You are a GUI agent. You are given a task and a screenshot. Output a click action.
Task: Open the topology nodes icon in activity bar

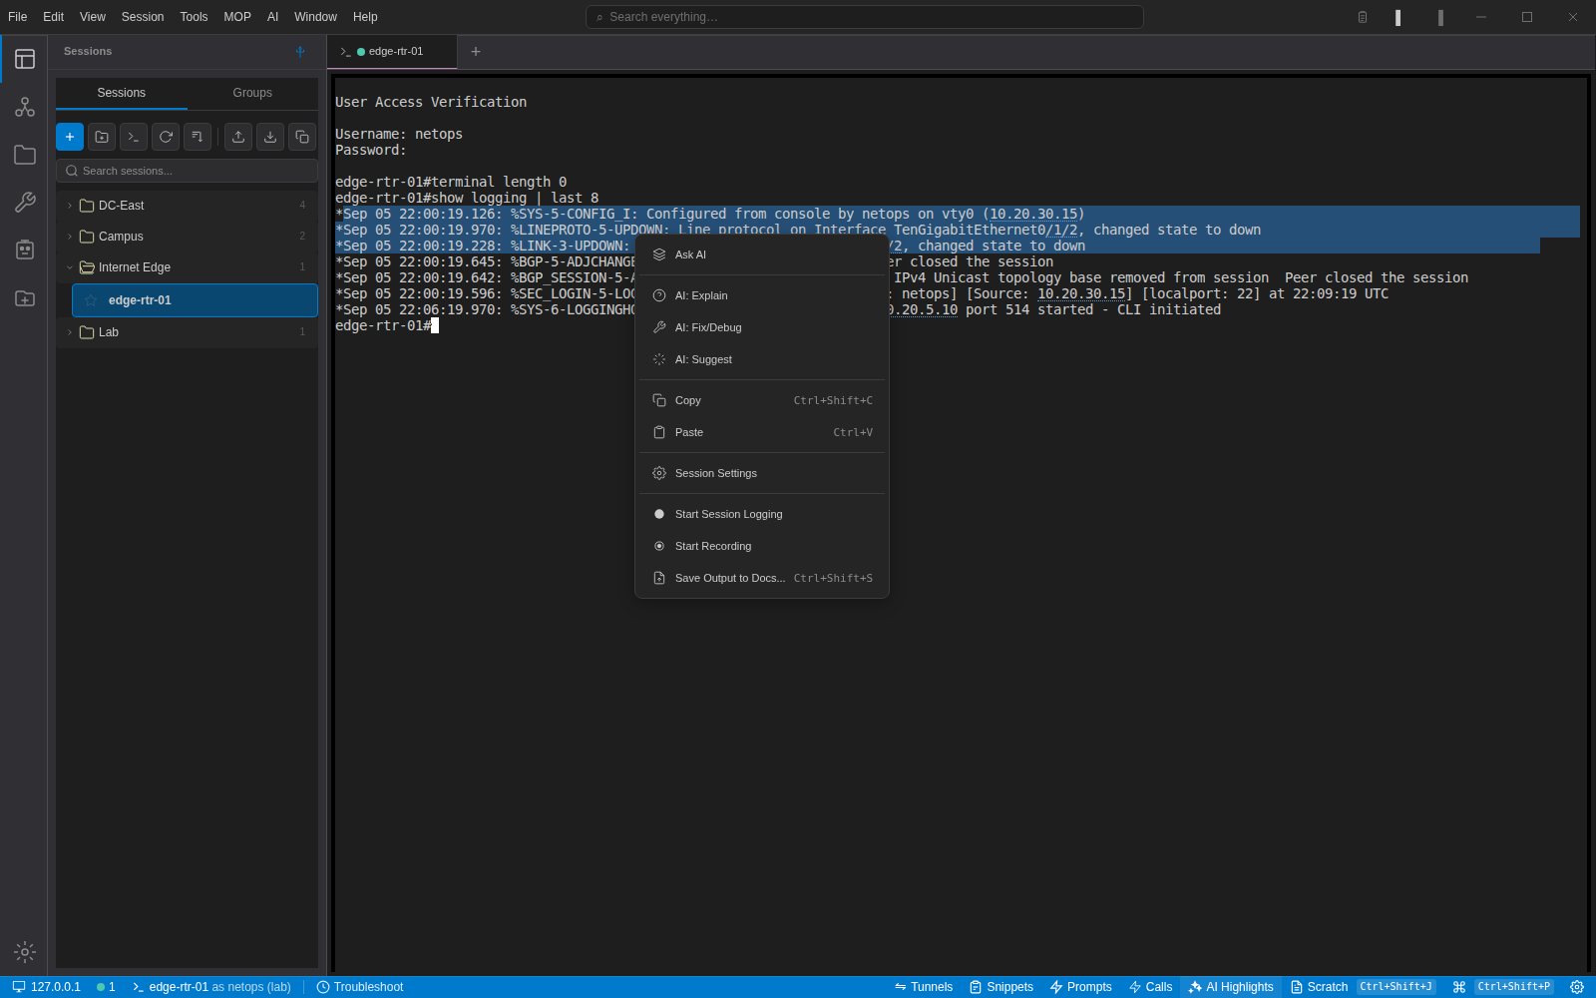click(25, 107)
